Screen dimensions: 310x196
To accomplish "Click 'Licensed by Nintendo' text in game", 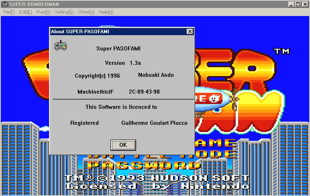I will 157,186.
